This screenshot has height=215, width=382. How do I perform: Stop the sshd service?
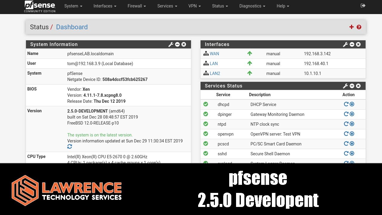(x=352, y=153)
